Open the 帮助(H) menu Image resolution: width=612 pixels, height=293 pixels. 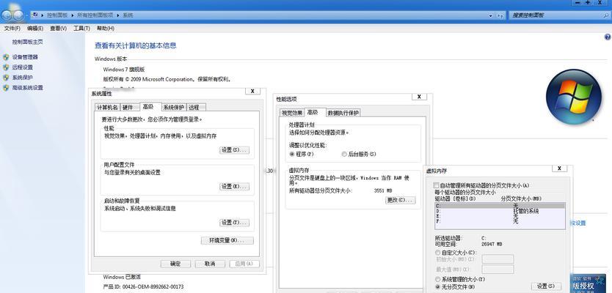106,29
